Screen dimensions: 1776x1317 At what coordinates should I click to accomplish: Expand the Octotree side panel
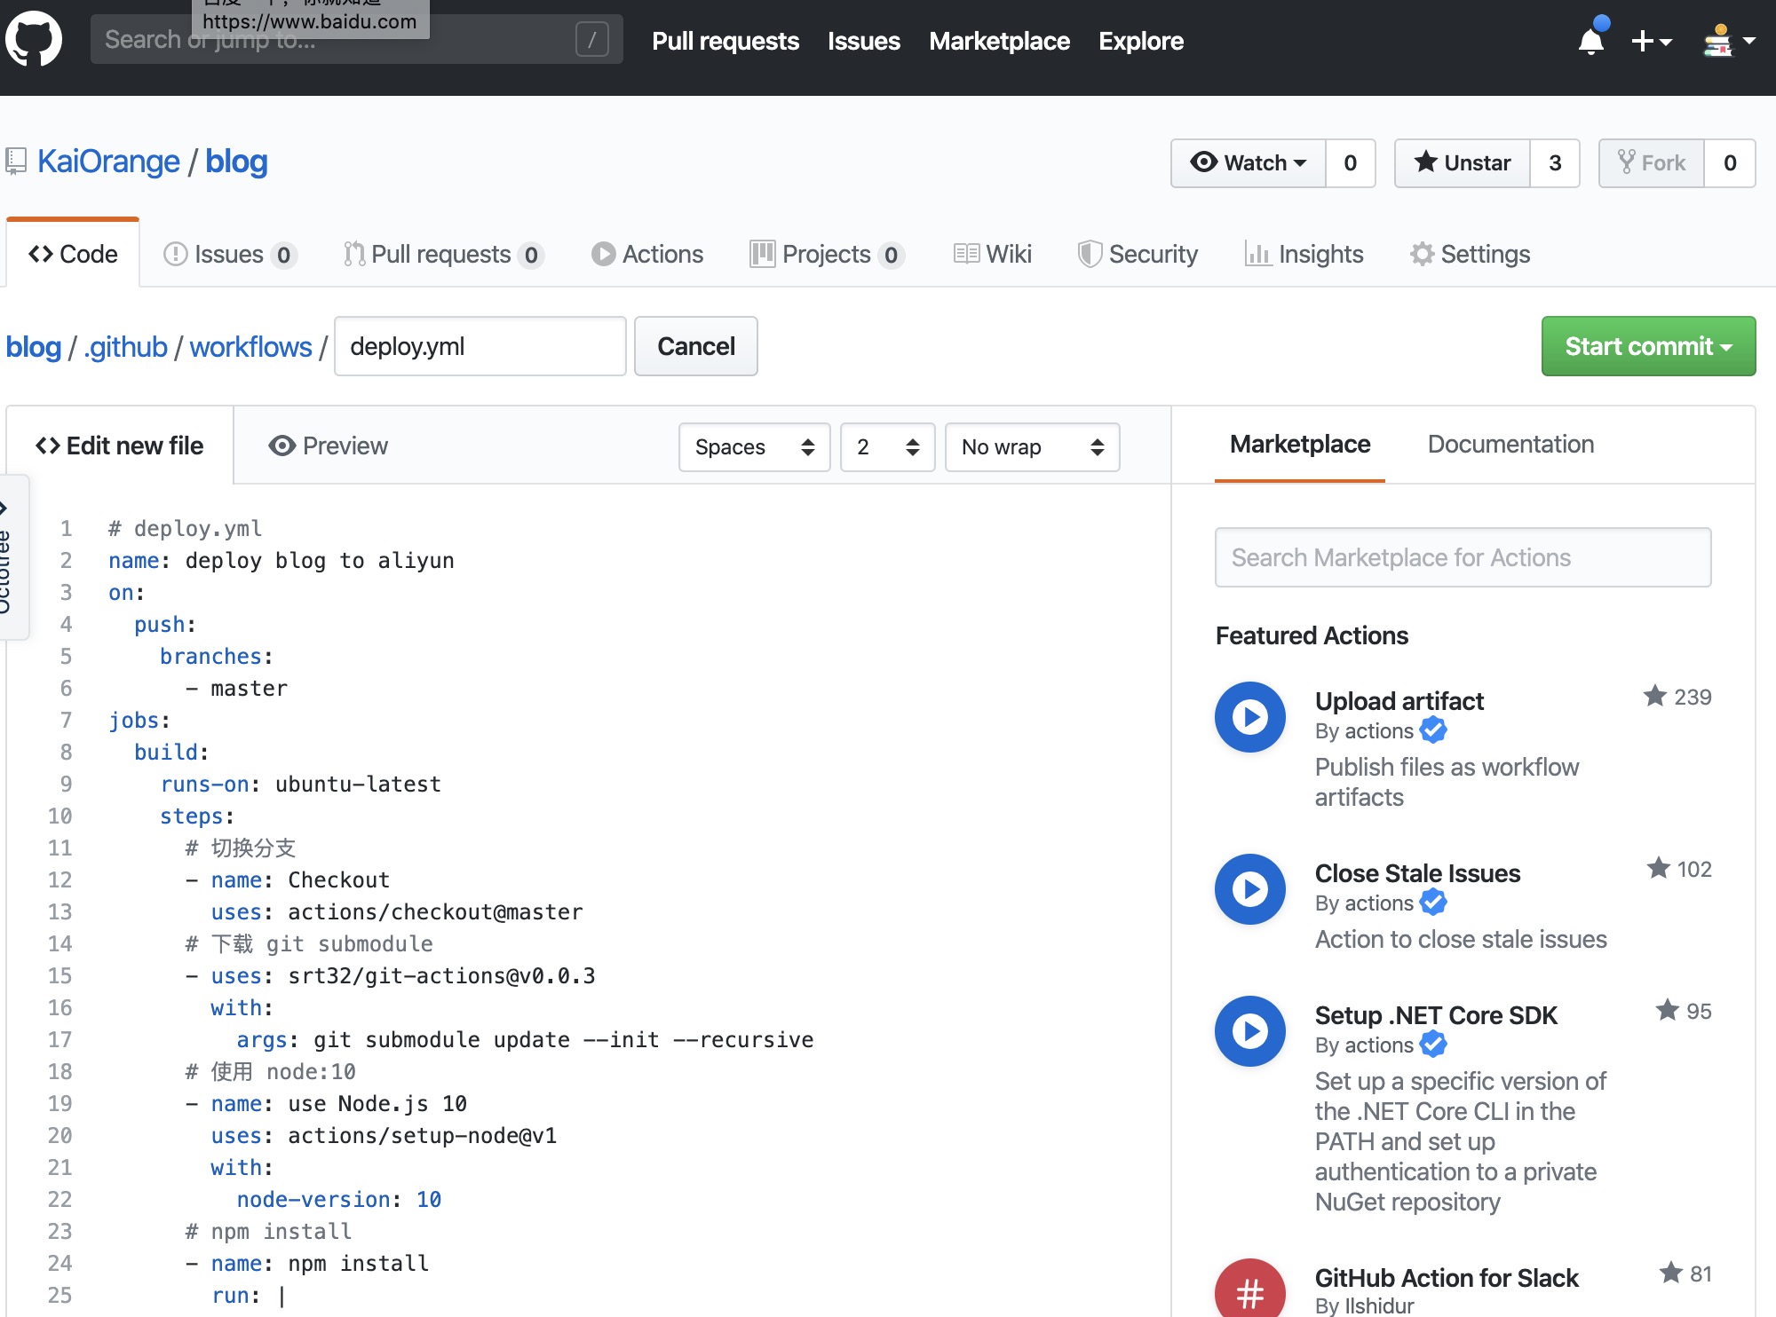(x=12, y=556)
